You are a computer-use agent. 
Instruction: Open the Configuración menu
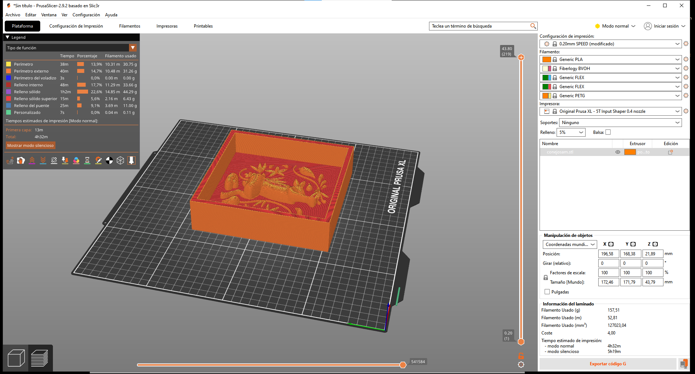click(x=86, y=15)
